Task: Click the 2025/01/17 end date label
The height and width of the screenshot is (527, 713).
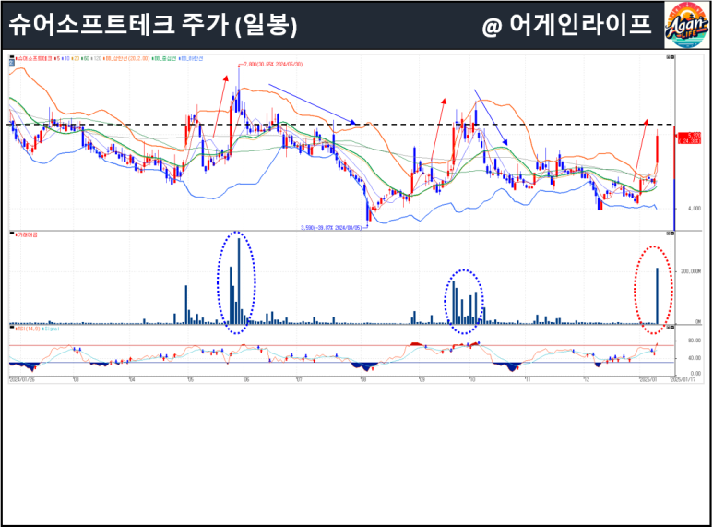Action: (683, 379)
